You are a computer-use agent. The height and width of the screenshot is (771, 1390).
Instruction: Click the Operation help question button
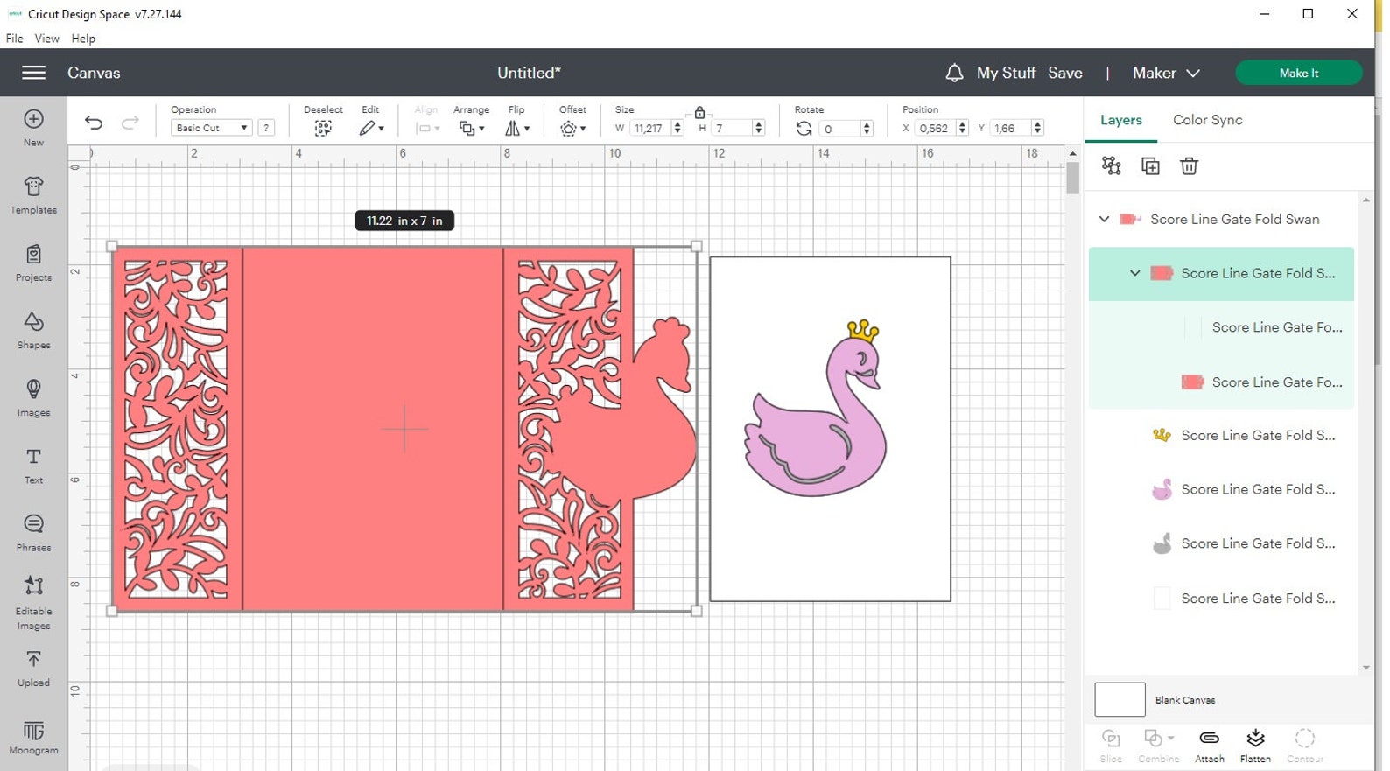[x=266, y=128]
